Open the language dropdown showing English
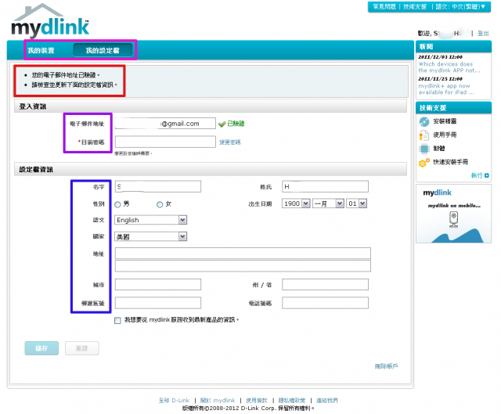Image resolution: width=501 pixels, height=414 pixels. point(150,220)
